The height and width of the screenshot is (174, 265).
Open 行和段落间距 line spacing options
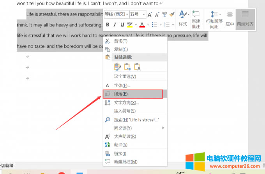pos(214,19)
